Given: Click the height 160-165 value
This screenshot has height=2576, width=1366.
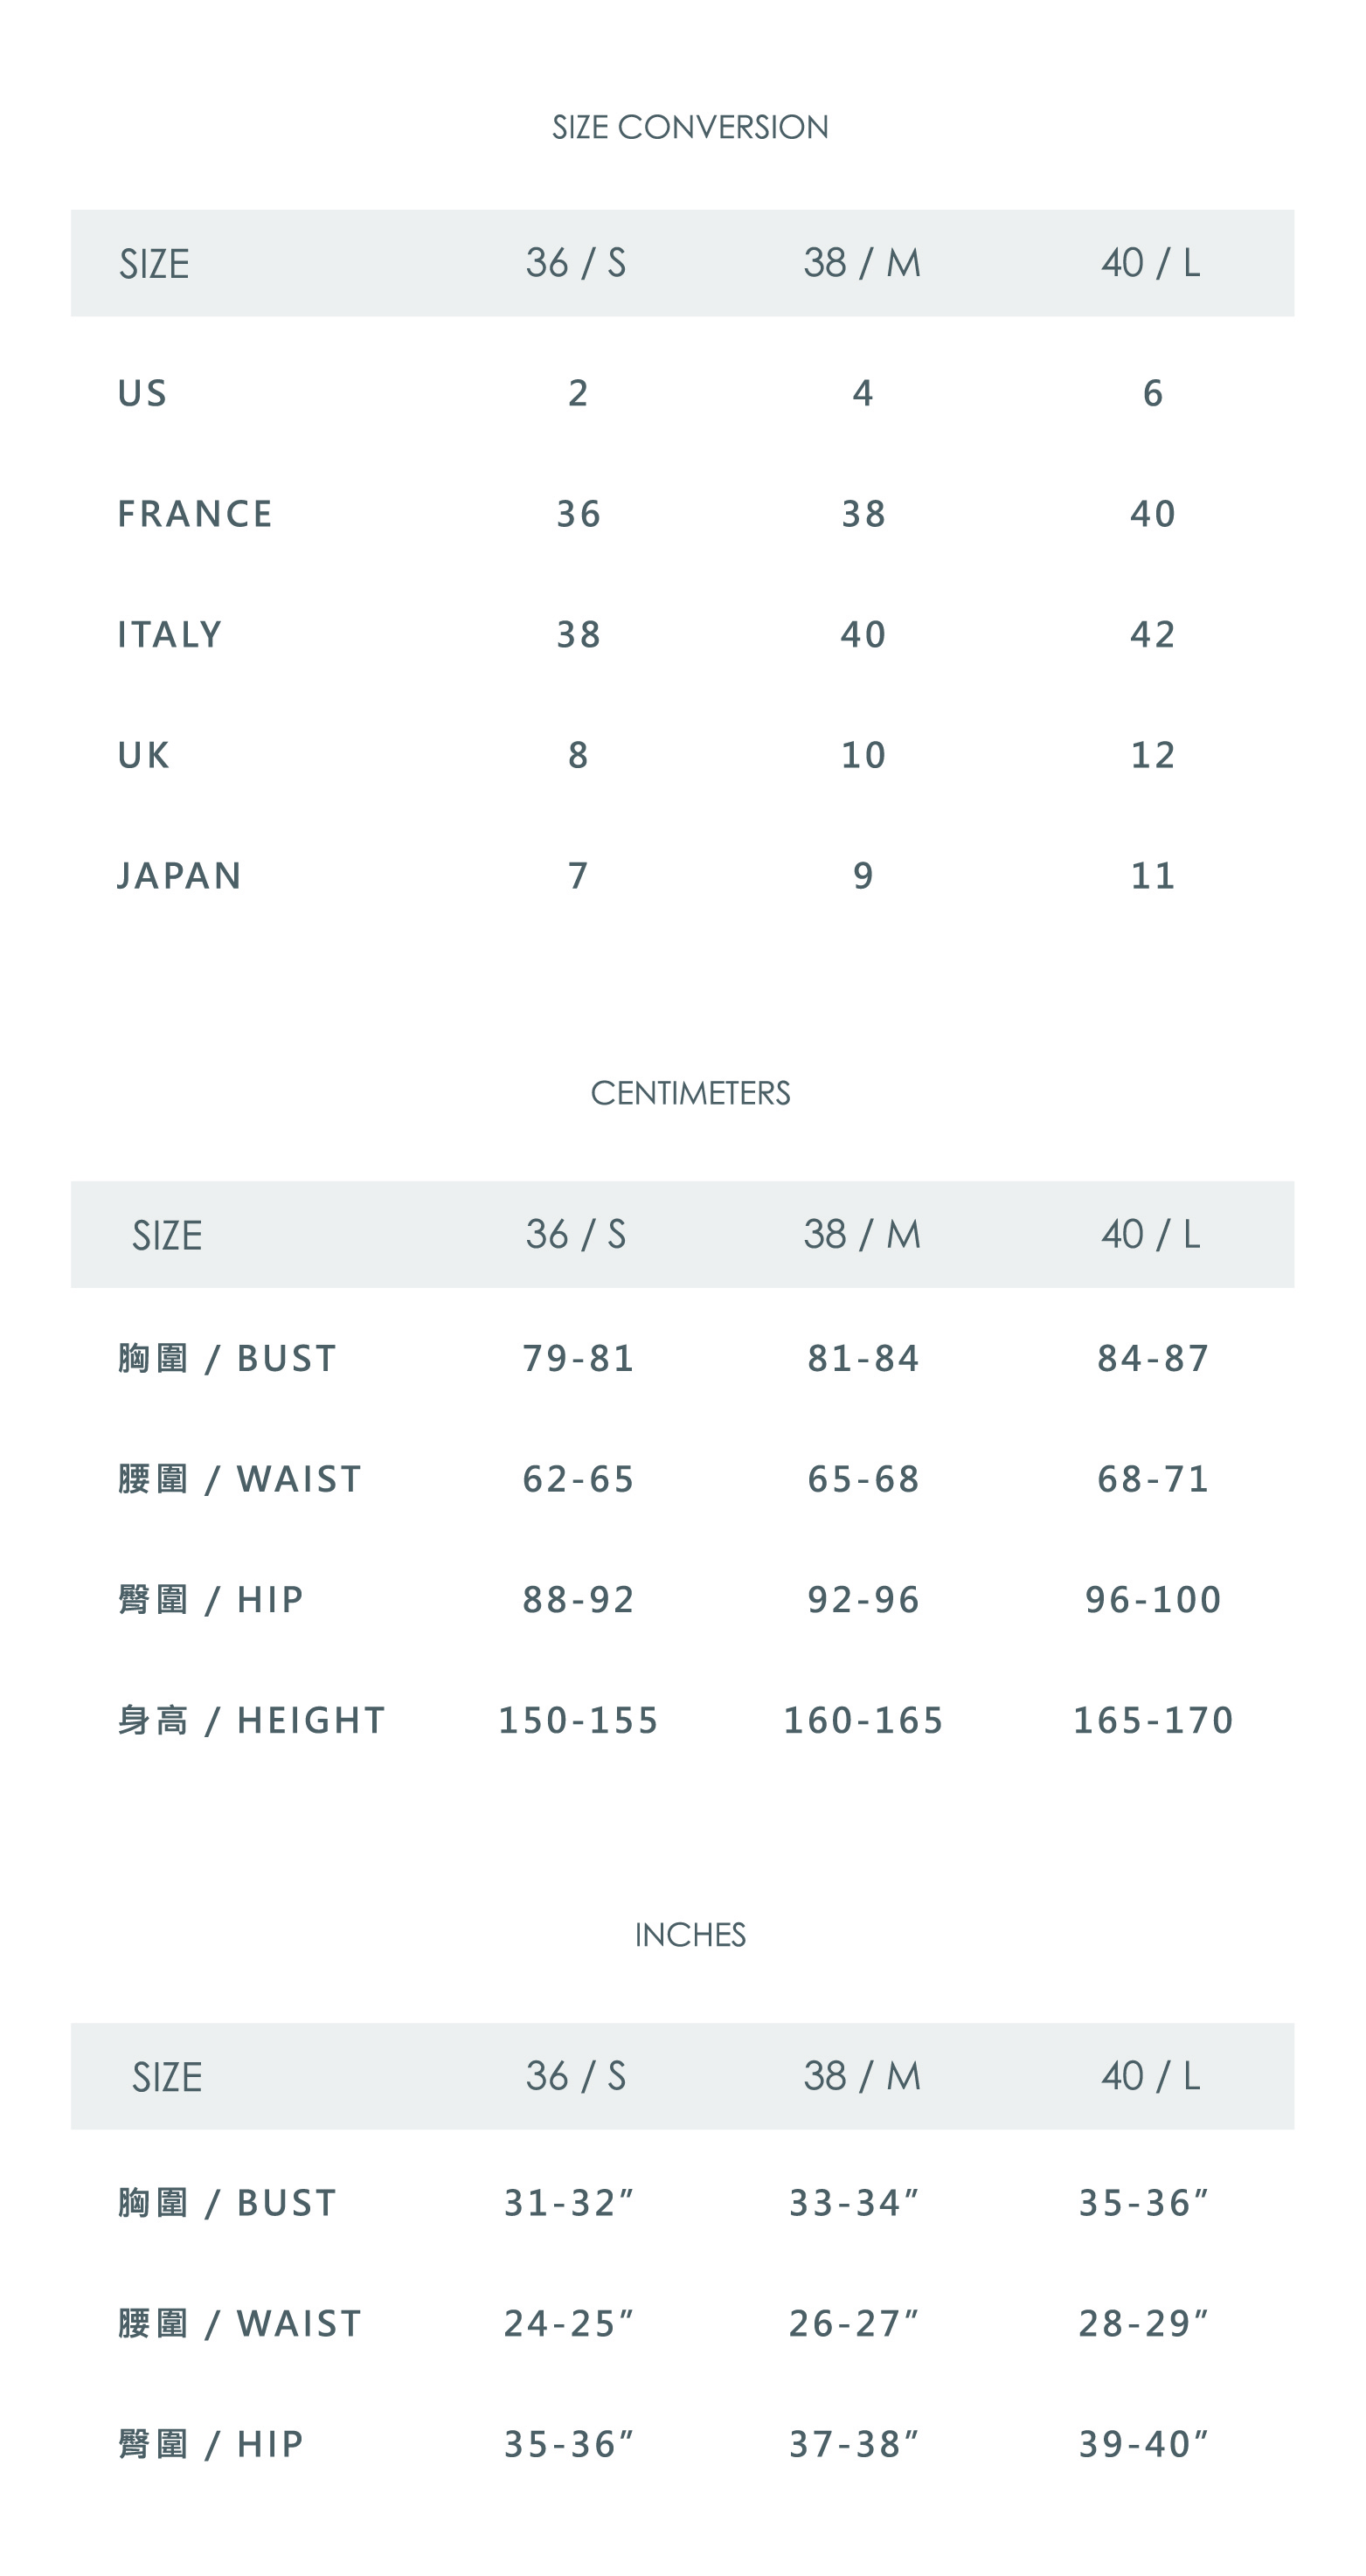Looking at the screenshot, I should [x=864, y=1720].
